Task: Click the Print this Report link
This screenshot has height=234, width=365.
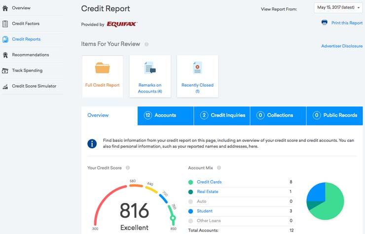Action: (x=347, y=23)
